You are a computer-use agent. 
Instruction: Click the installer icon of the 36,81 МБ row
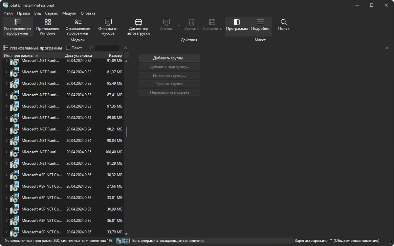click(x=14, y=220)
